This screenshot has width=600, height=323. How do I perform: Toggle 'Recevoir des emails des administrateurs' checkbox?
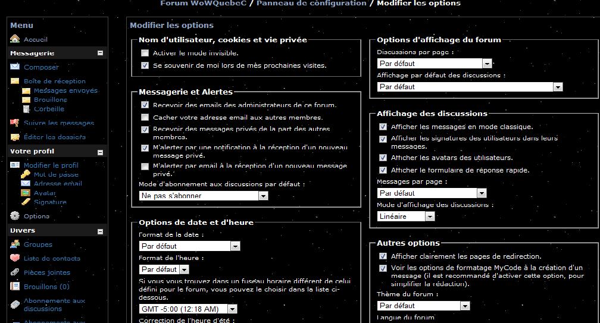coord(145,105)
